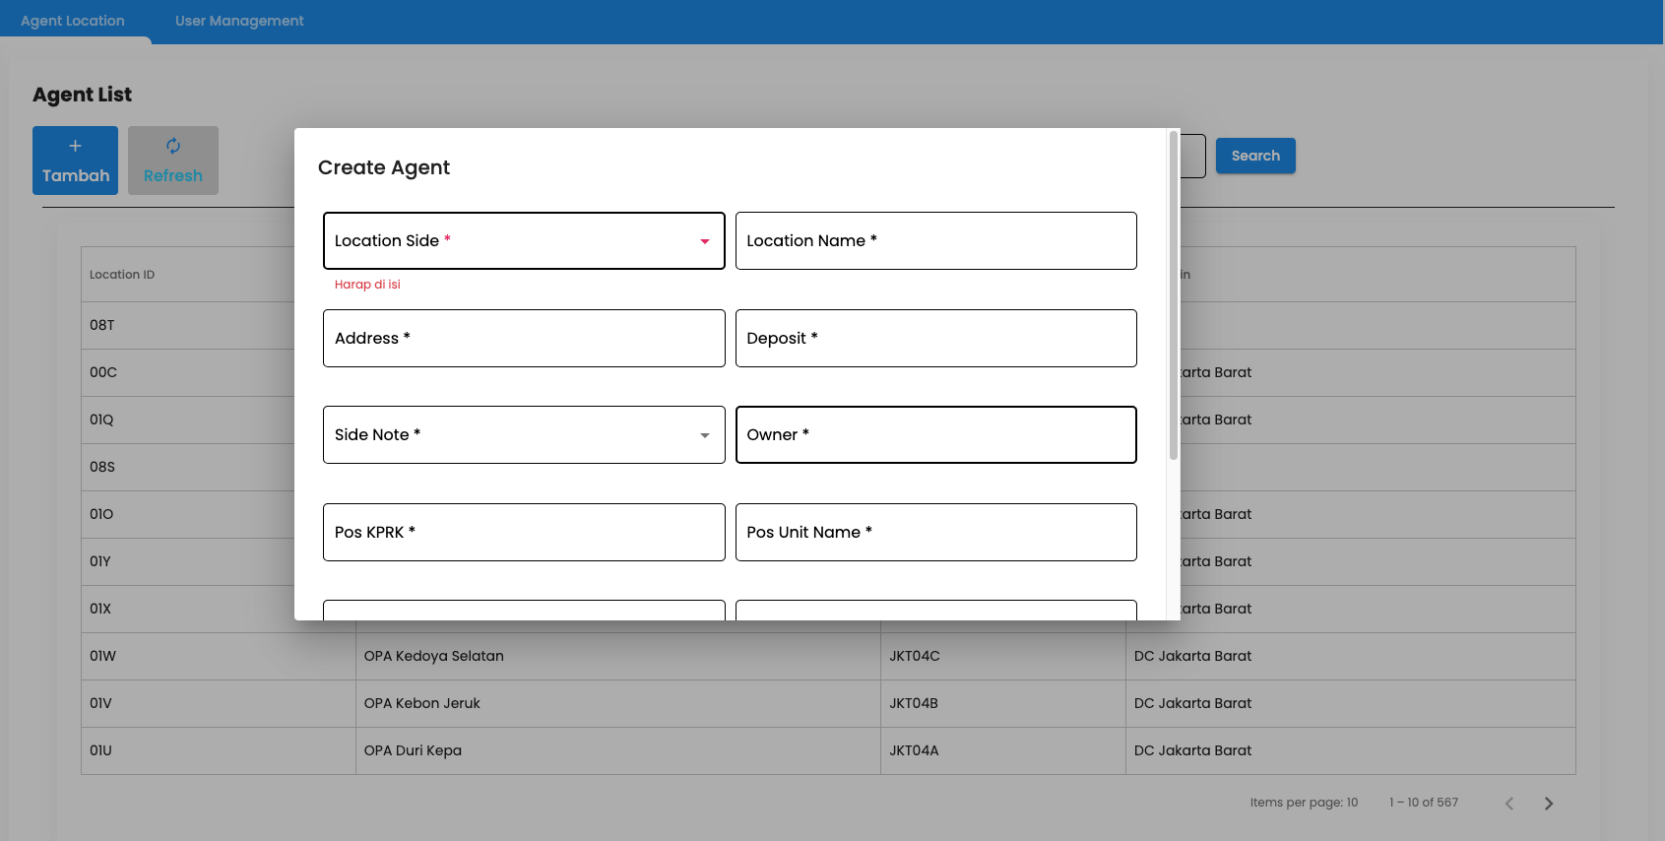Click the Pos Unit Name field
Screen dimensions: 1665x841
pos(935,533)
